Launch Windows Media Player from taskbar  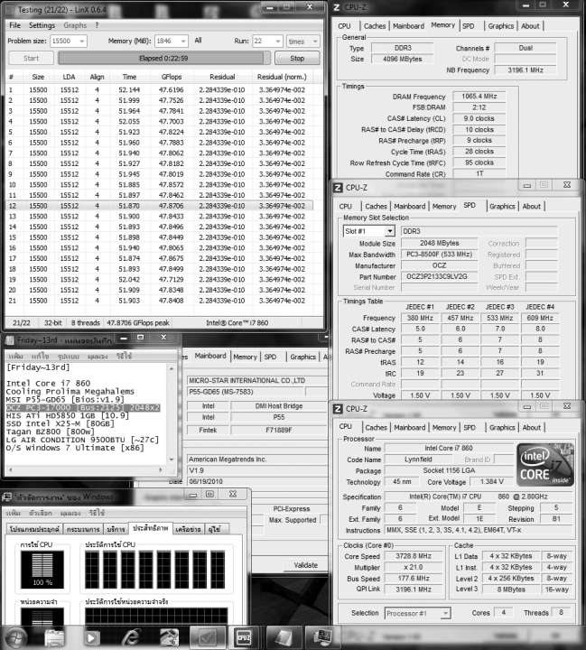[x=92, y=637]
